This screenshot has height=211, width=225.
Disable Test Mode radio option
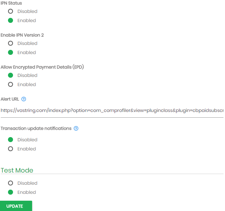click(x=10, y=183)
